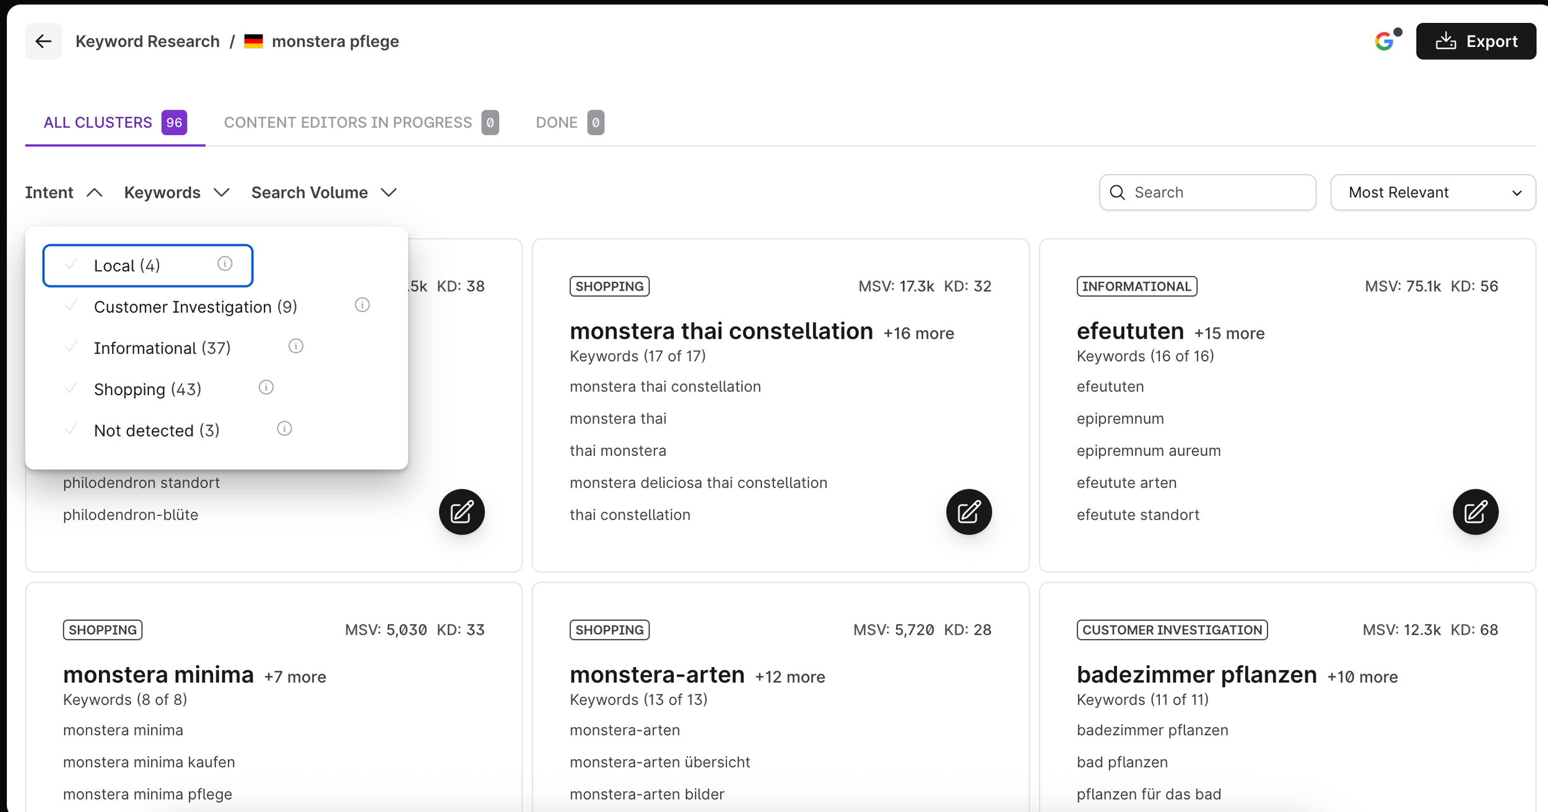Switch to the Done tab
The width and height of the screenshot is (1548, 812).
pyautogui.click(x=568, y=123)
